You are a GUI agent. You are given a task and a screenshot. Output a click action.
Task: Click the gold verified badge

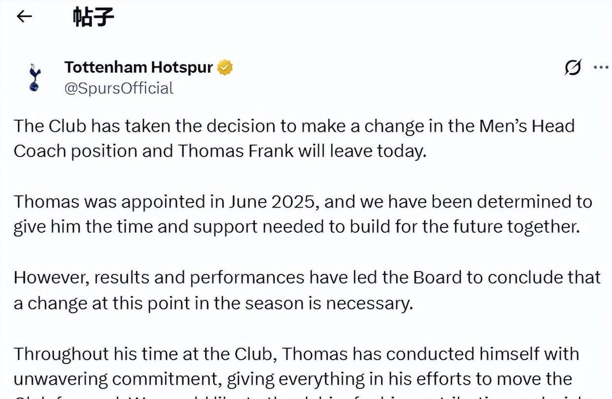(x=225, y=67)
